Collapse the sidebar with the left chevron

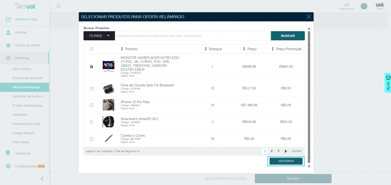pos(42,179)
